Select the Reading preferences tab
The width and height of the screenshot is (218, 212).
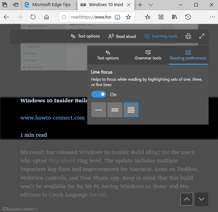coord(188,55)
